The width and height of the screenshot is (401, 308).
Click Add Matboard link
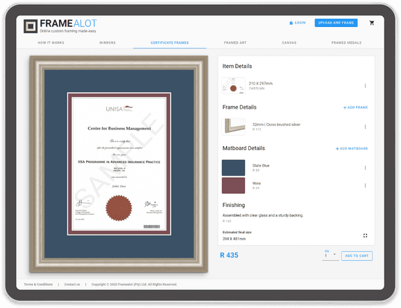[x=352, y=149]
